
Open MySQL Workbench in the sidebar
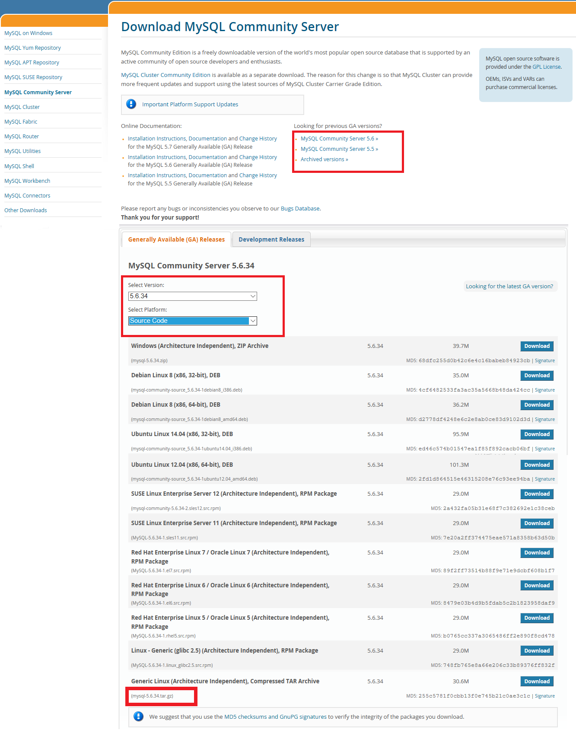(x=27, y=181)
